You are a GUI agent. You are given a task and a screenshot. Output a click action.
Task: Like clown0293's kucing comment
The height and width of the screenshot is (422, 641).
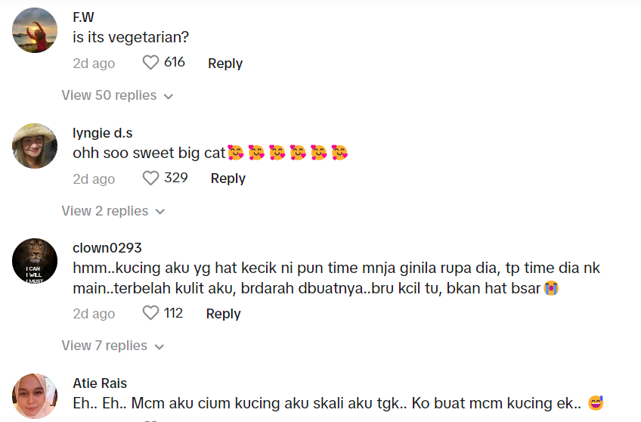coord(150,313)
